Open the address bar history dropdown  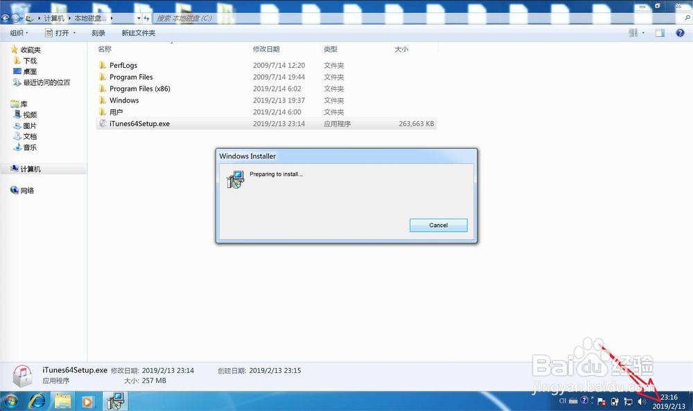[x=139, y=18]
